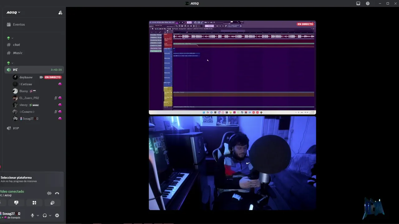Start sharing your screen
Image resolution: width=399 pixels, height=224 pixels.
click(16, 203)
